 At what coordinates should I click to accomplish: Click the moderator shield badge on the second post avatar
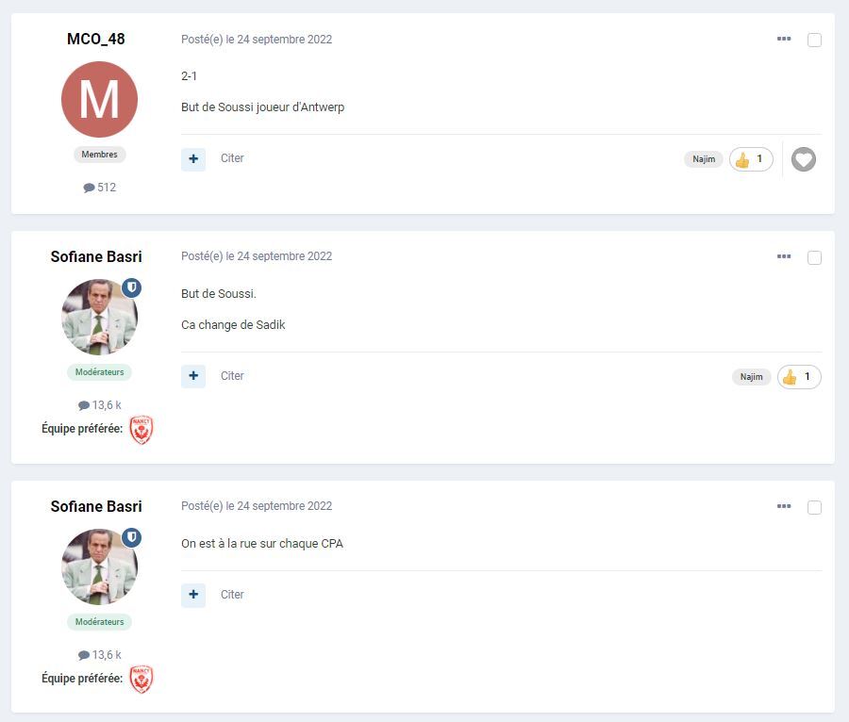(132, 287)
